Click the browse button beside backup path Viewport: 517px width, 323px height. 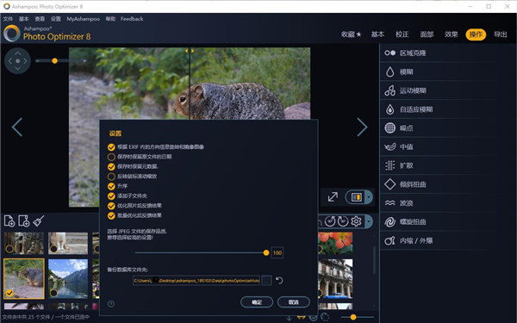(267, 281)
